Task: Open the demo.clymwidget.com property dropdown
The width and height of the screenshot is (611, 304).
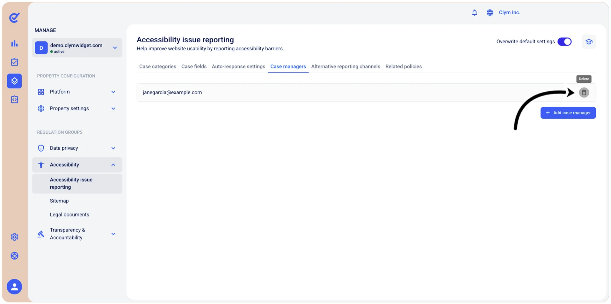Action: coord(77,48)
